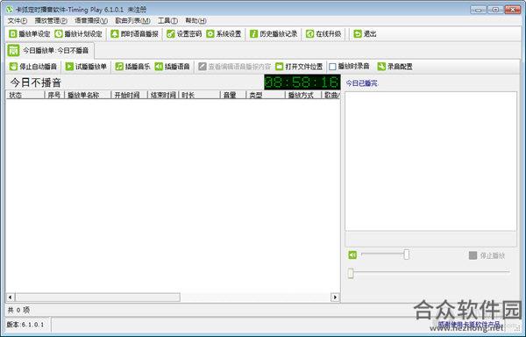Click the 退出 exit toolbar button
Screen dimensions: 526x337
point(365,34)
